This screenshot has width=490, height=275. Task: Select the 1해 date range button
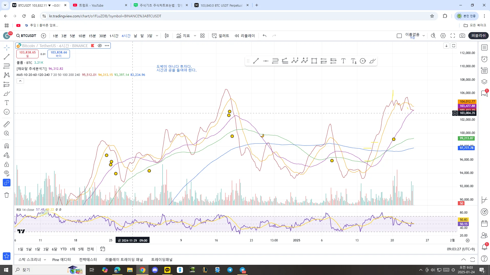point(72,249)
